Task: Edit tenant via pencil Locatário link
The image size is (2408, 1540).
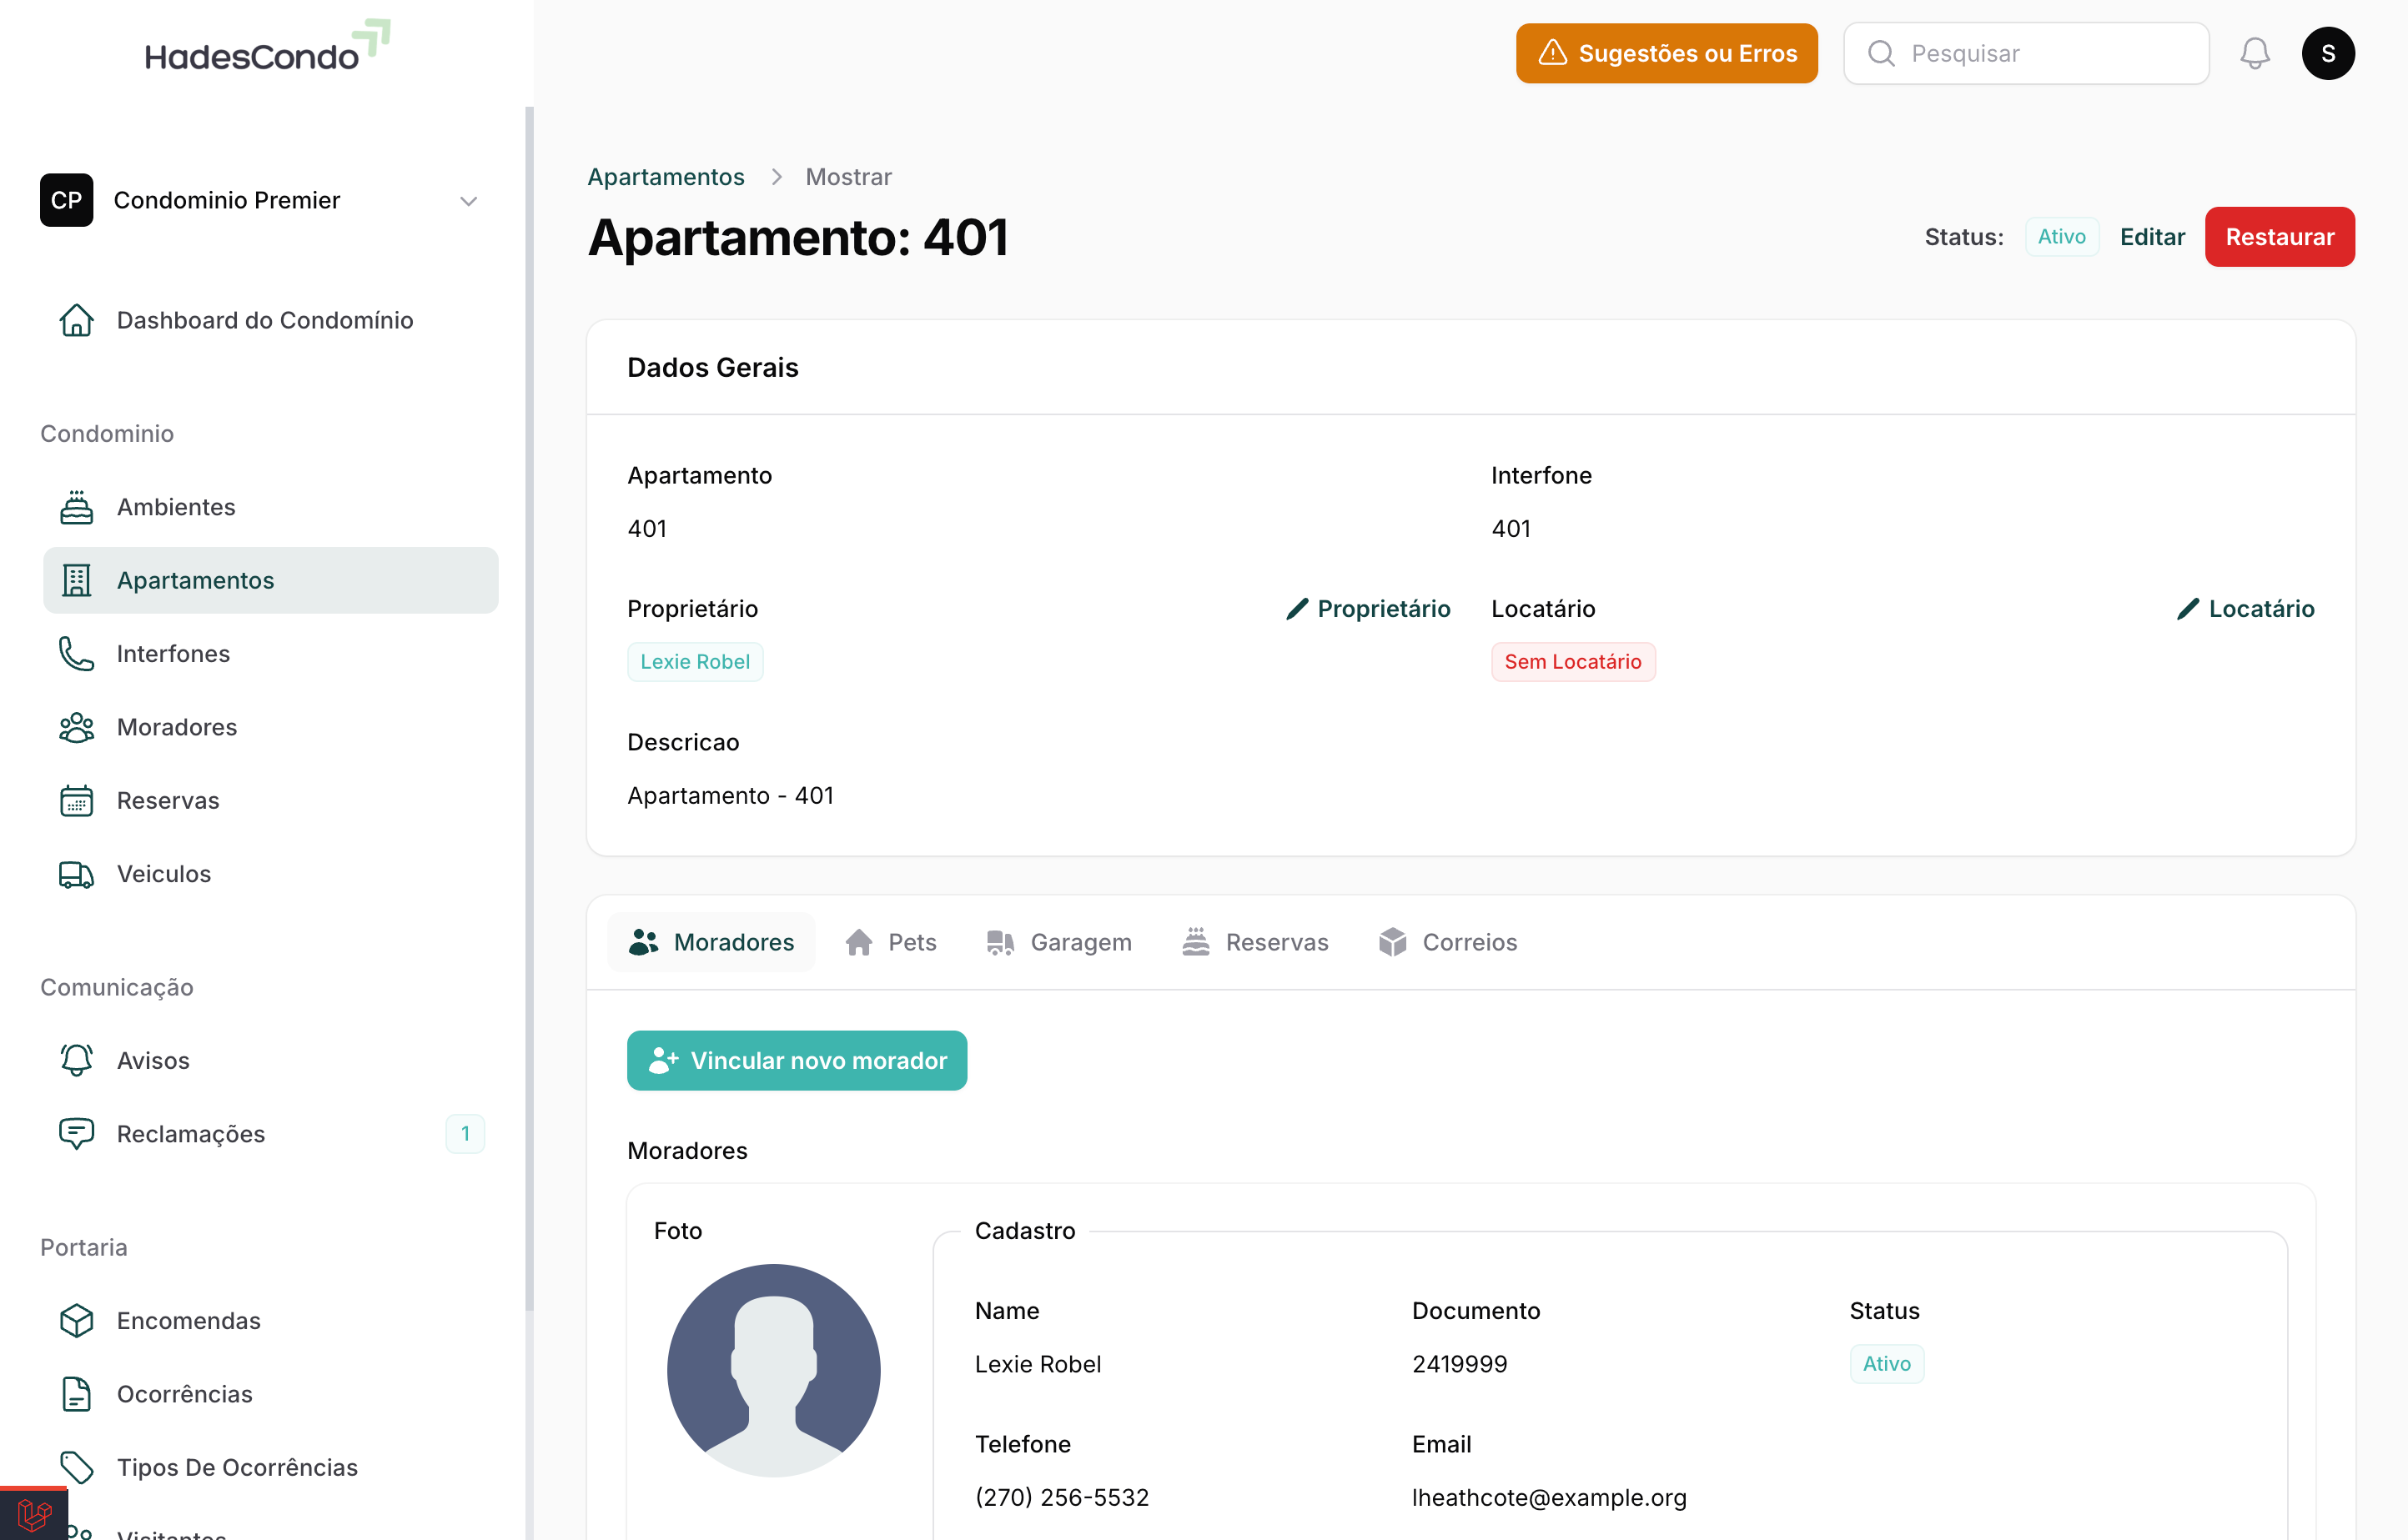Action: point(2245,609)
